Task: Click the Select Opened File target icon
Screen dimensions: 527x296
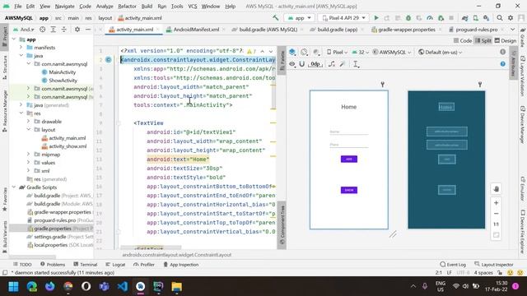Action: 42,30
